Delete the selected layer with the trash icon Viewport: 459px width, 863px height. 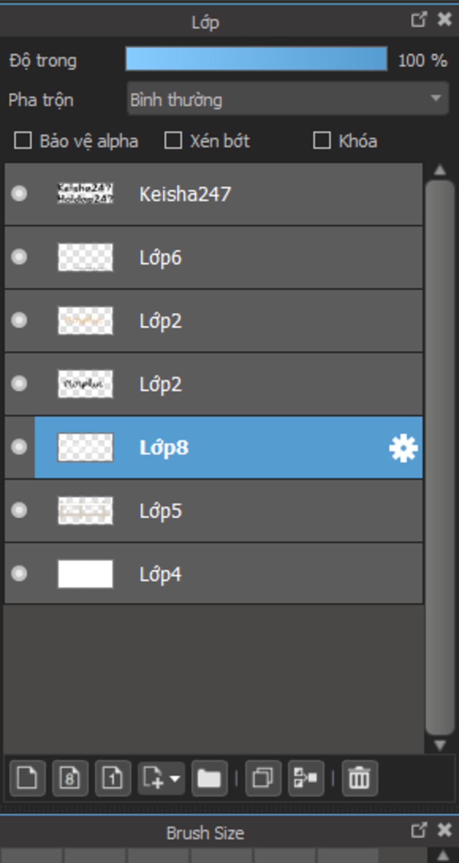point(359,778)
